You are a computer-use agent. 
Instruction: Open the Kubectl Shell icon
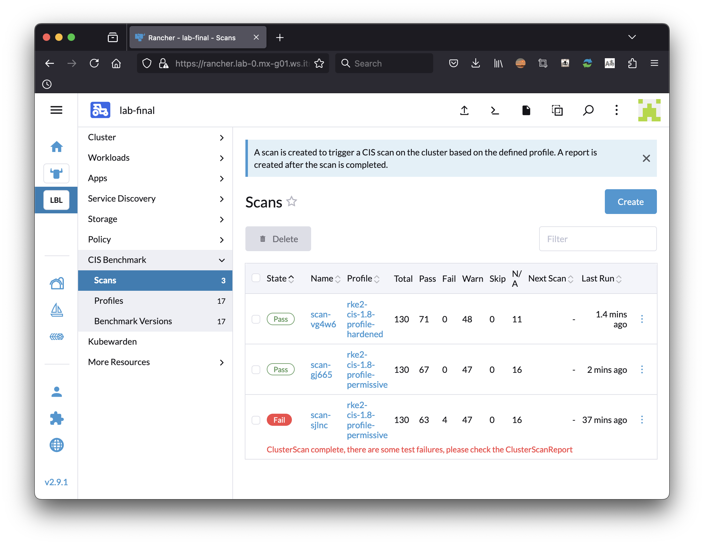pos(495,111)
